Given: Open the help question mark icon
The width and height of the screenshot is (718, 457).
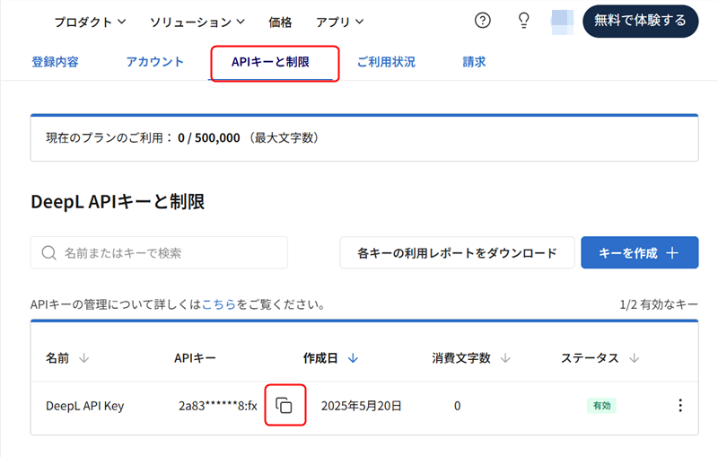Looking at the screenshot, I should point(483,21).
